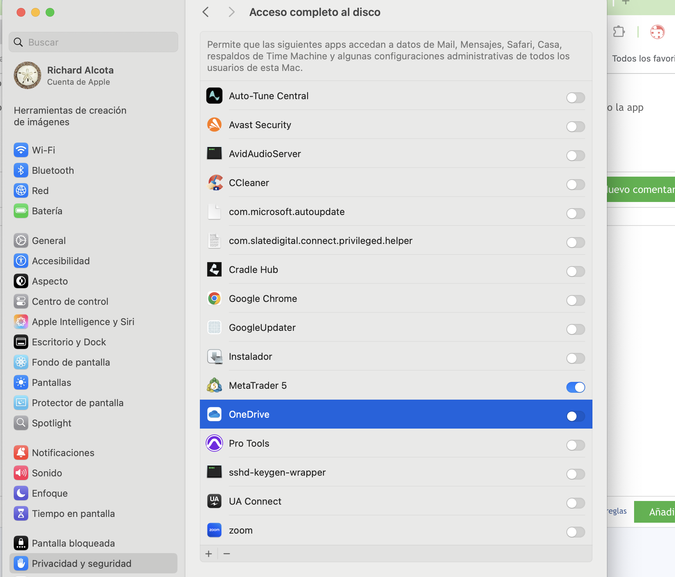This screenshot has height=577, width=675.
Task: Open Centro de control settings
Action: point(93,302)
